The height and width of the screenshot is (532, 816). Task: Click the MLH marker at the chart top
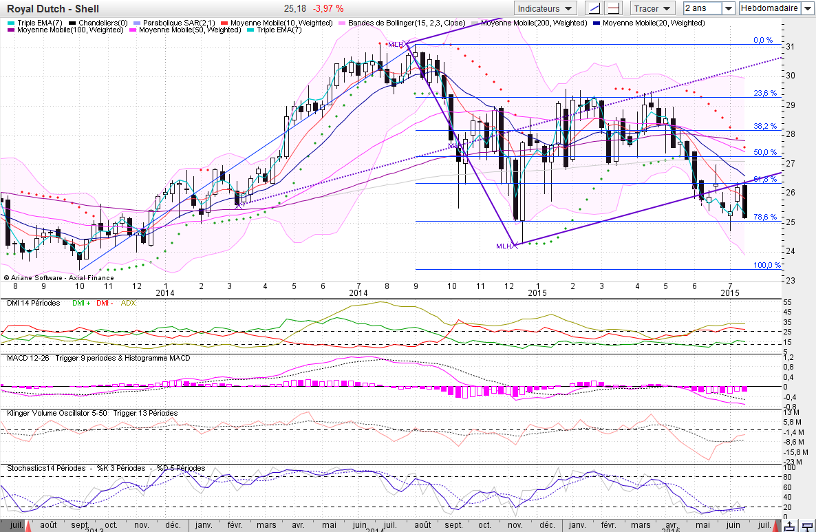click(396, 45)
